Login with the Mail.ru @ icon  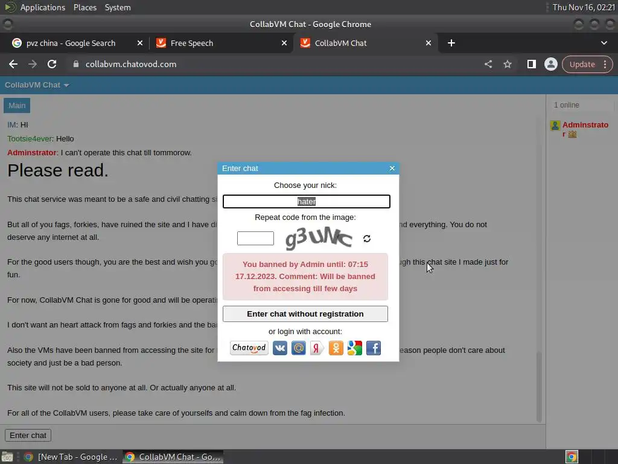[x=298, y=348]
